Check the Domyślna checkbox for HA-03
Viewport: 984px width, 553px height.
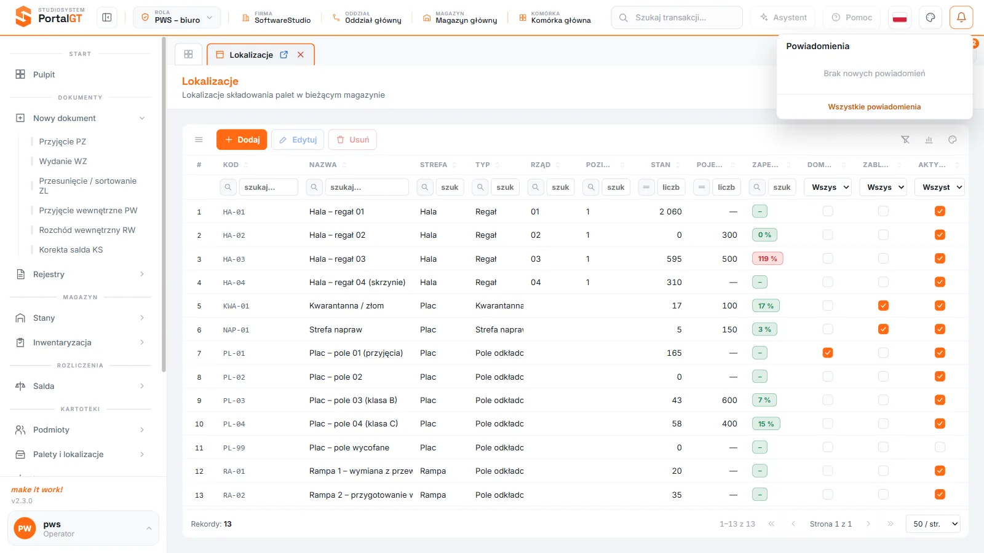coord(828,259)
